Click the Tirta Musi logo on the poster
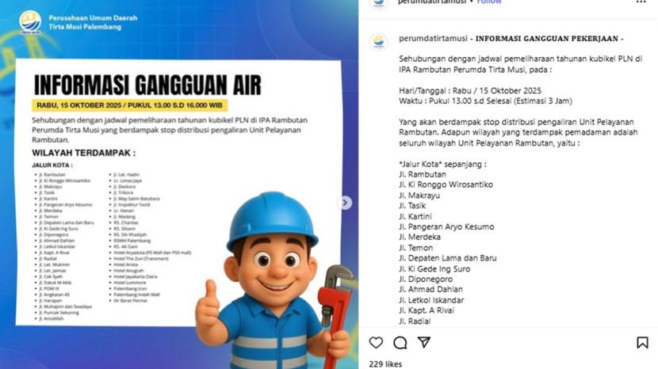 click(30, 23)
